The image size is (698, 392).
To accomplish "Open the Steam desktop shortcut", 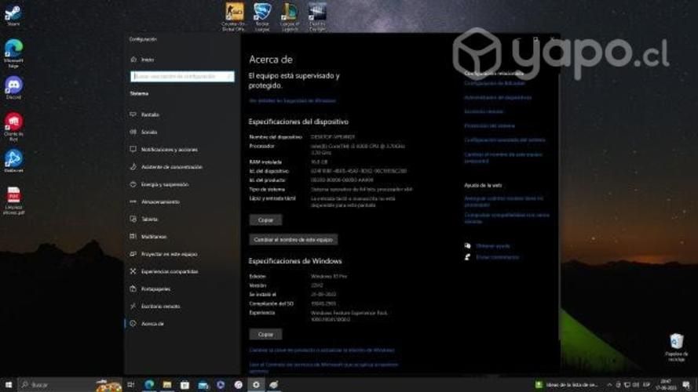I will pos(13,15).
